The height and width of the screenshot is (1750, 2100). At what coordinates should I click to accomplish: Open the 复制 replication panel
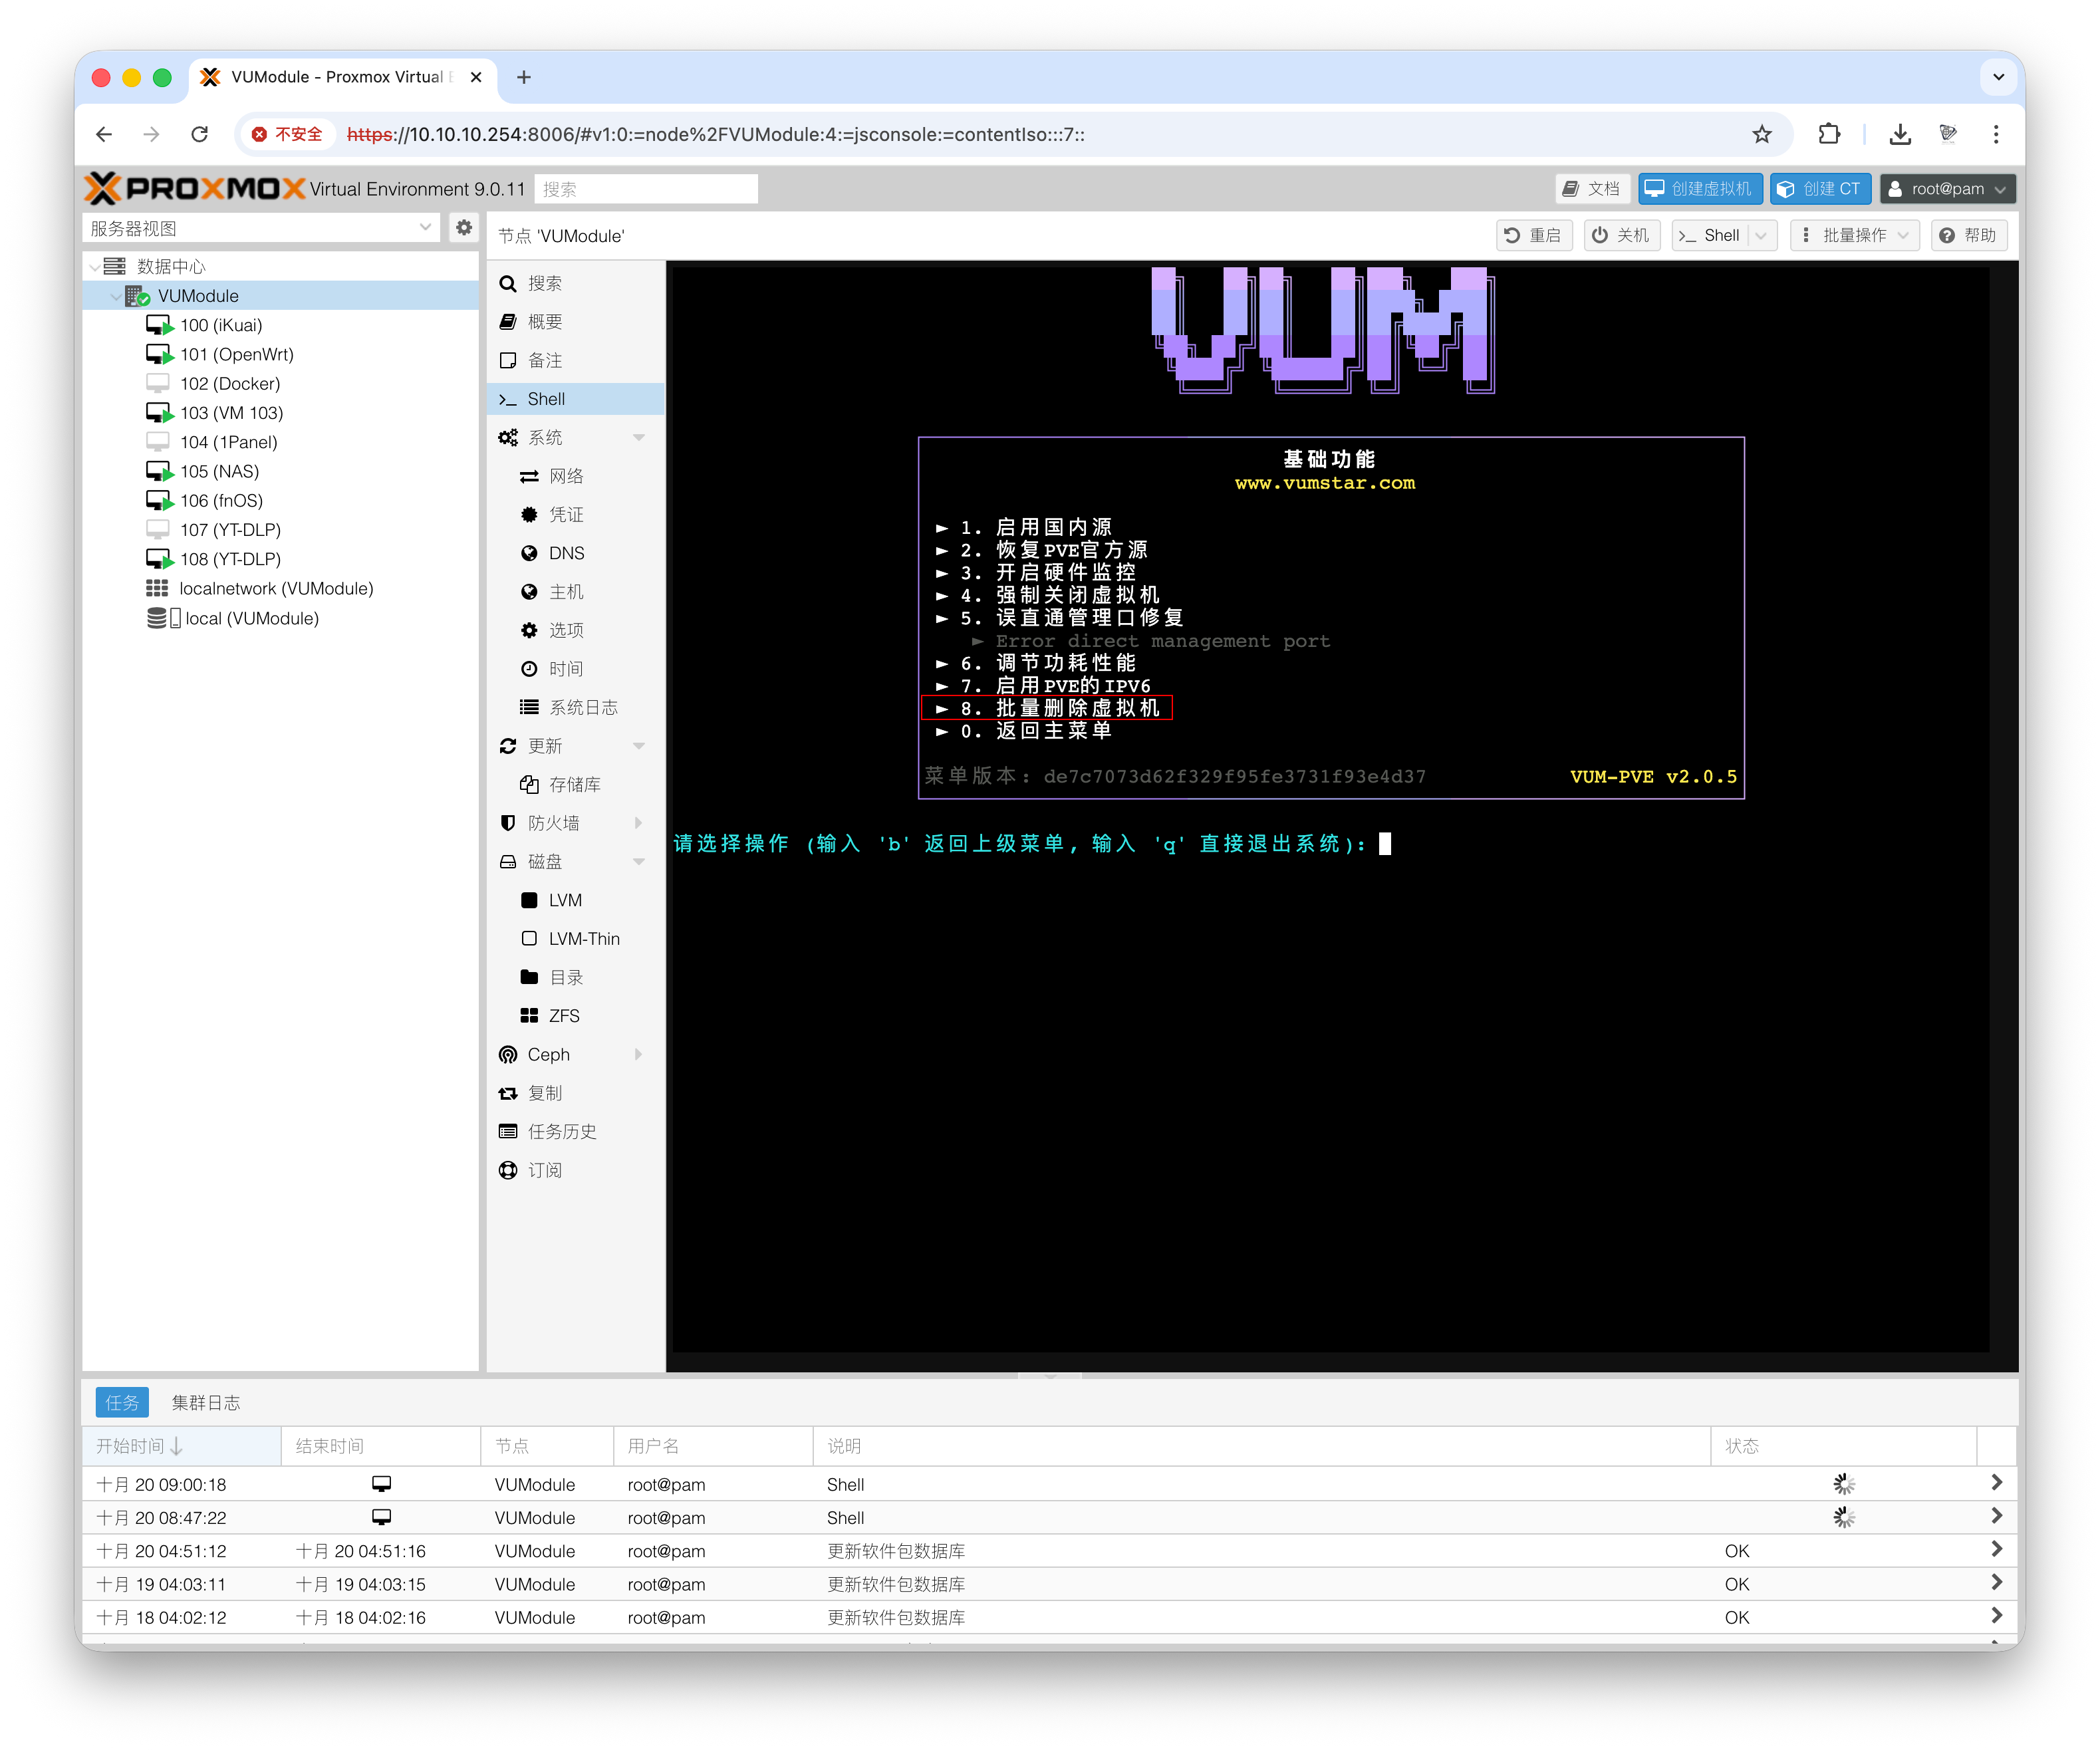pyautogui.click(x=546, y=1092)
